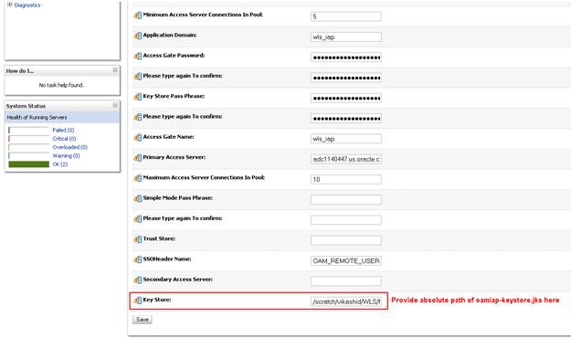Focus the Primary Access Server field

point(346,159)
